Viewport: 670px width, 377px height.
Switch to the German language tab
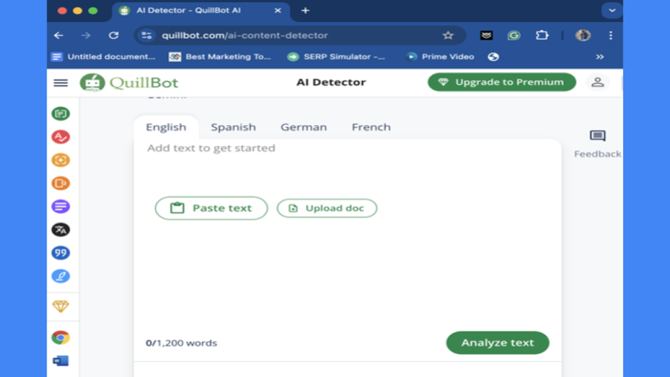[x=304, y=127]
